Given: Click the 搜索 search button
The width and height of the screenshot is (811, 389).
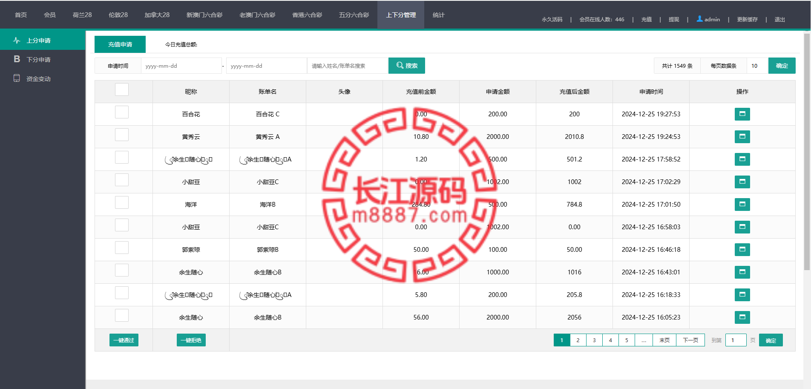Looking at the screenshot, I should coord(407,66).
